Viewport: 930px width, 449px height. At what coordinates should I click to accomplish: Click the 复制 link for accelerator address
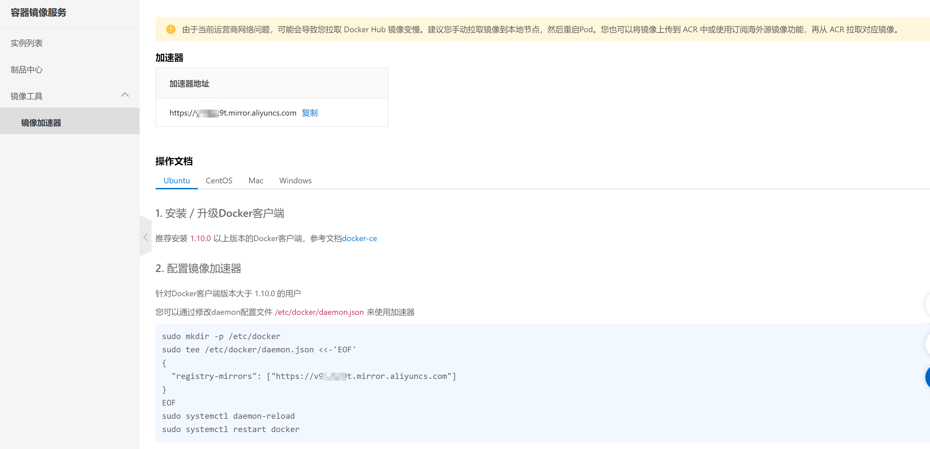click(309, 113)
